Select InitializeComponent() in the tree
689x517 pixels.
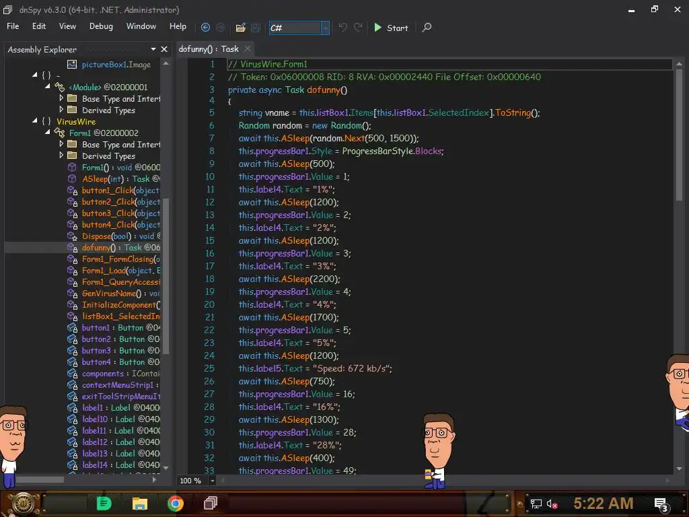pyautogui.click(x=121, y=305)
